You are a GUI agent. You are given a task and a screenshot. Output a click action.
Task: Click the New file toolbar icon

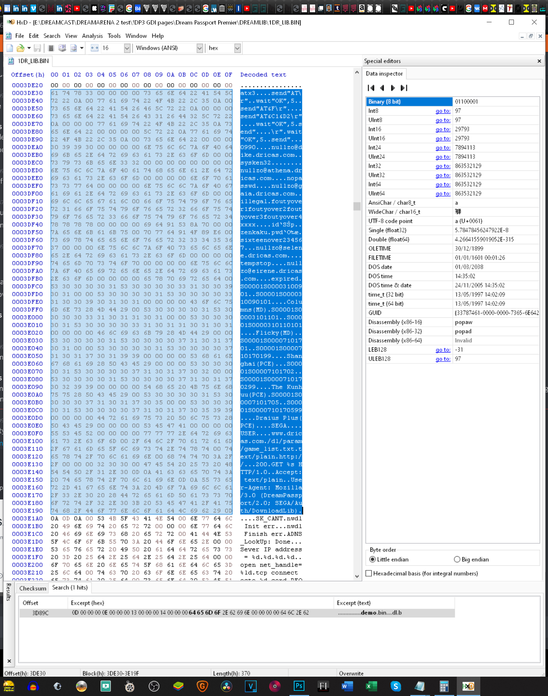[x=10, y=48]
